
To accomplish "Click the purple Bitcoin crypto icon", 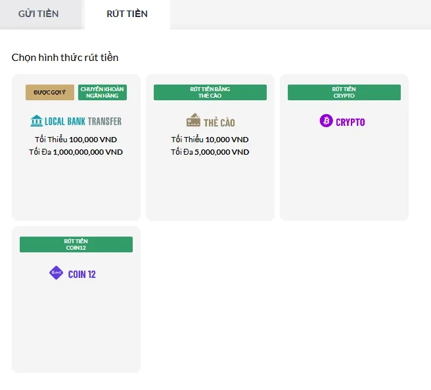I will pyautogui.click(x=326, y=121).
